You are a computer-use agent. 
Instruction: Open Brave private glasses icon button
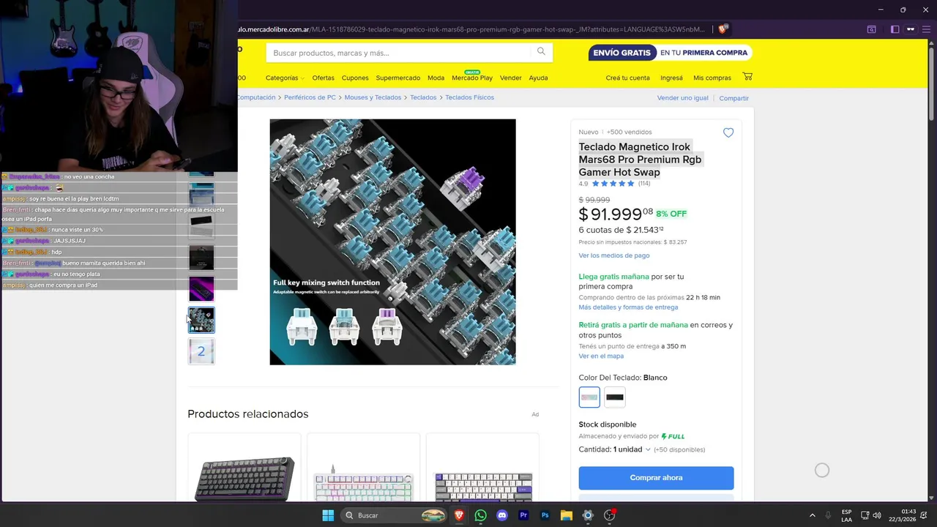coord(911,29)
